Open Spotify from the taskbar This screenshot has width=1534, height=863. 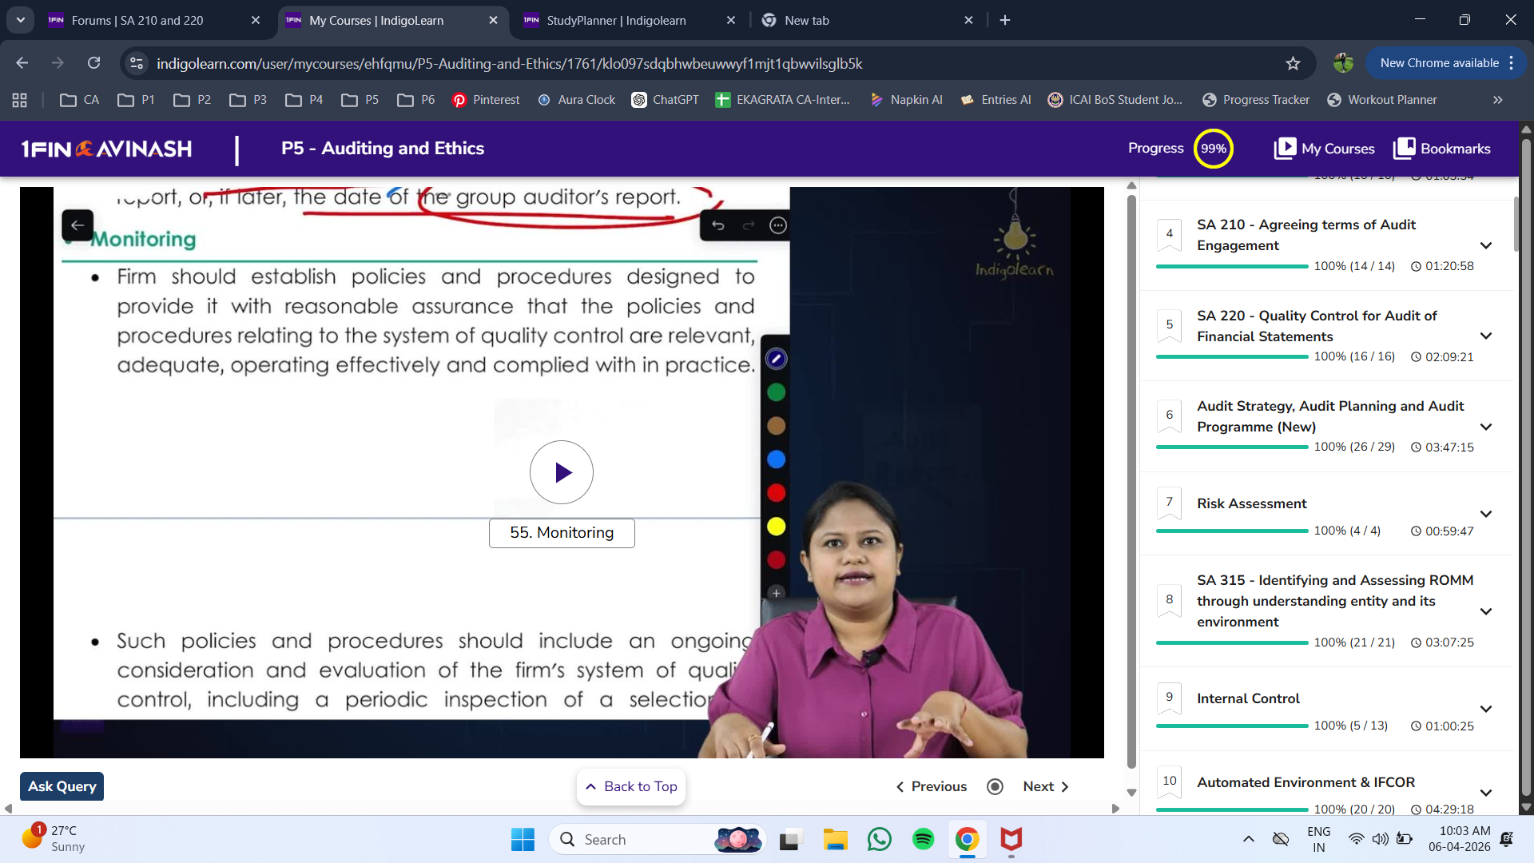923,839
